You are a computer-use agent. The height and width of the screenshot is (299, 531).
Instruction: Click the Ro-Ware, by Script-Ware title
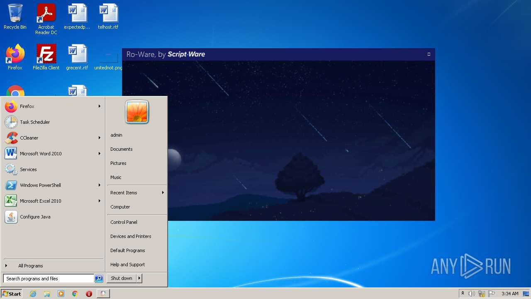(x=166, y=54)
